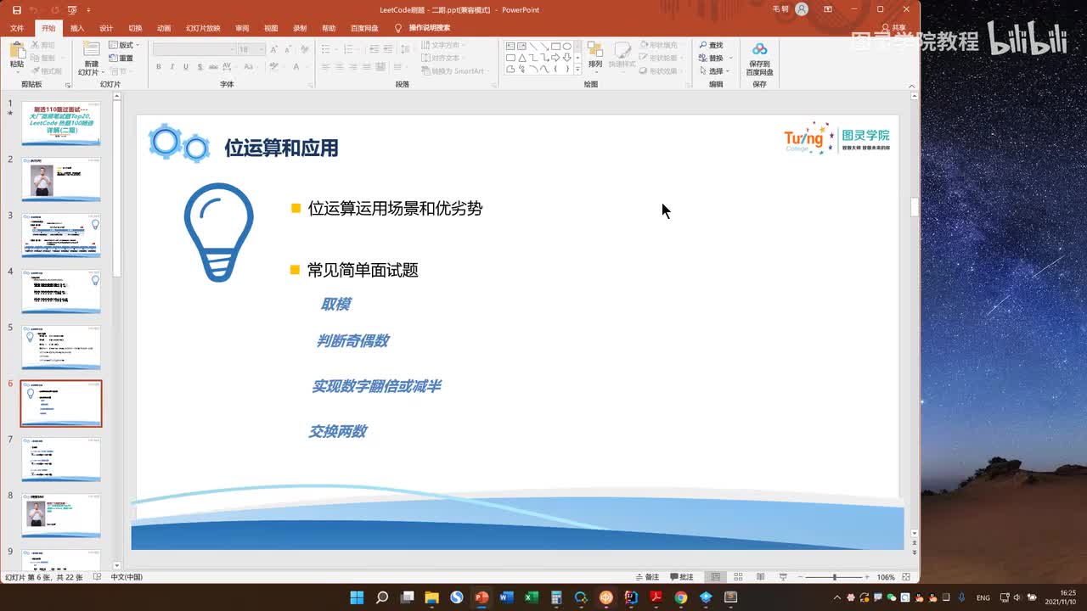Collapse the ribbon with chevron arrow
This screenshot has width=1087, height=611.
(913, 86)
